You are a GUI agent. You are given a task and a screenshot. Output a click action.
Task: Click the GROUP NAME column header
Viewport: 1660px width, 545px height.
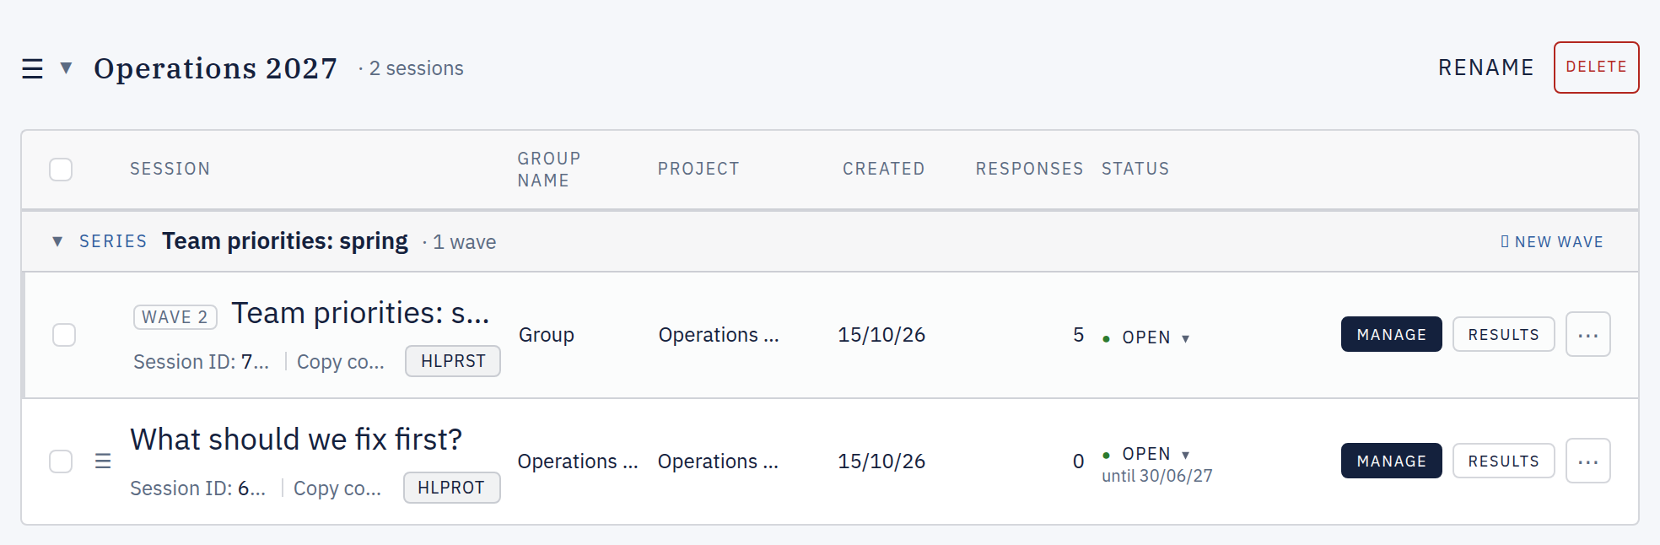point(549,170)
